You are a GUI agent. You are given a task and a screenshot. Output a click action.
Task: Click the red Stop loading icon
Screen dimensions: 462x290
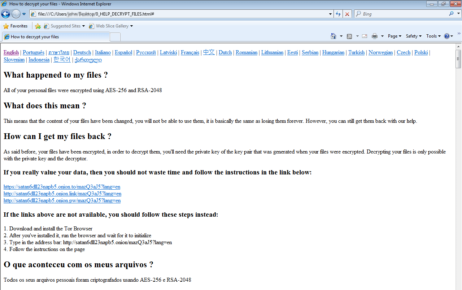point(347,14)
